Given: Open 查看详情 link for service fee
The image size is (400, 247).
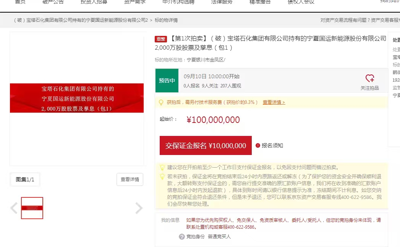Looking at the screenshot, I should 274,102.
